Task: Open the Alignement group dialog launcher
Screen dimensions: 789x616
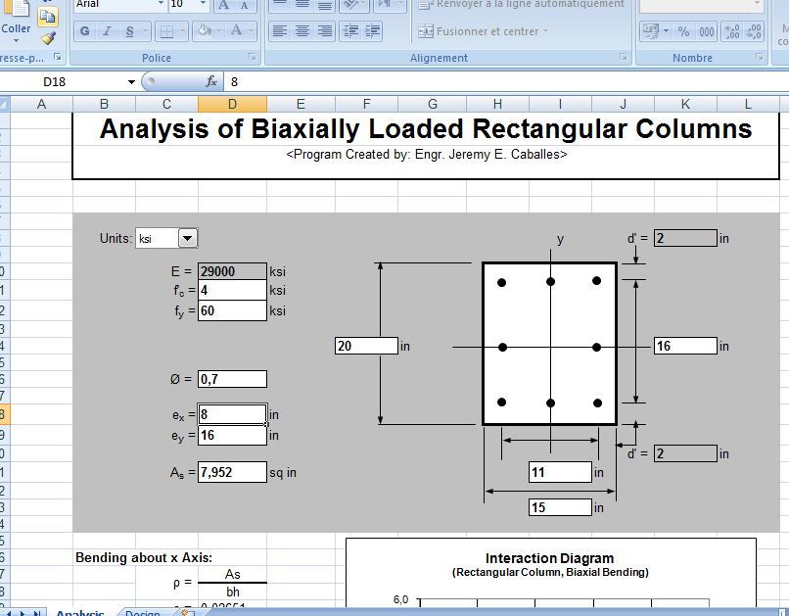Action: click(x=623, y=58)
